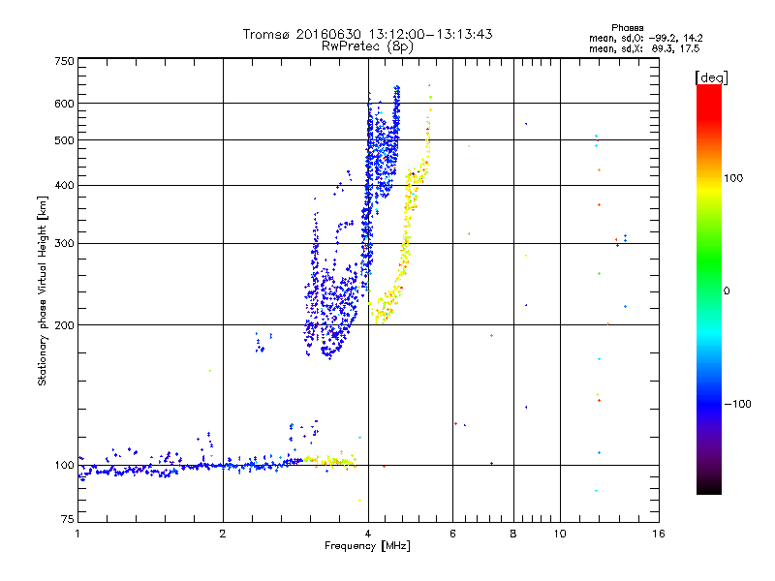The width and height of the screenshot is (775, 581).
Task: Click the '4' MHz frequency tick label
Action: click(x=368, y=534)
